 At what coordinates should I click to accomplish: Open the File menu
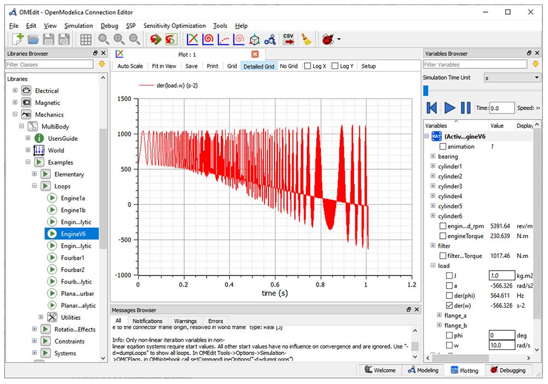pos(14,26)
